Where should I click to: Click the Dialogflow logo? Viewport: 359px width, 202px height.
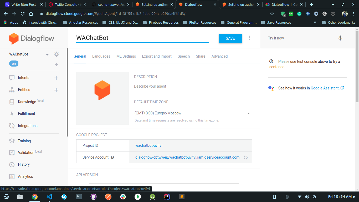pyautogui.click(x=32, y=38)
